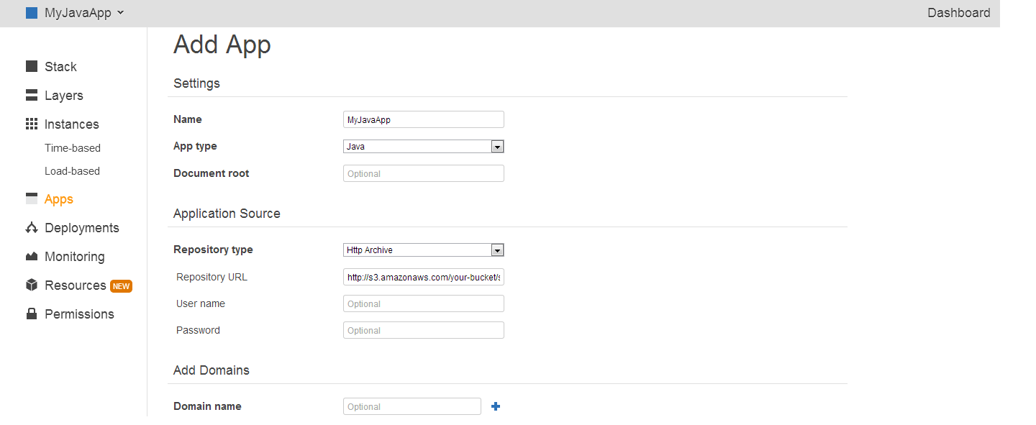Click the Password field
The image size is (1036, 425).
click(x=424, y=330)
